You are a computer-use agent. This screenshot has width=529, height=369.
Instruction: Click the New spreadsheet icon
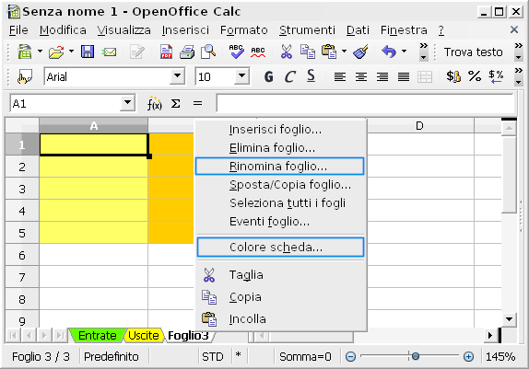[25, 52]
